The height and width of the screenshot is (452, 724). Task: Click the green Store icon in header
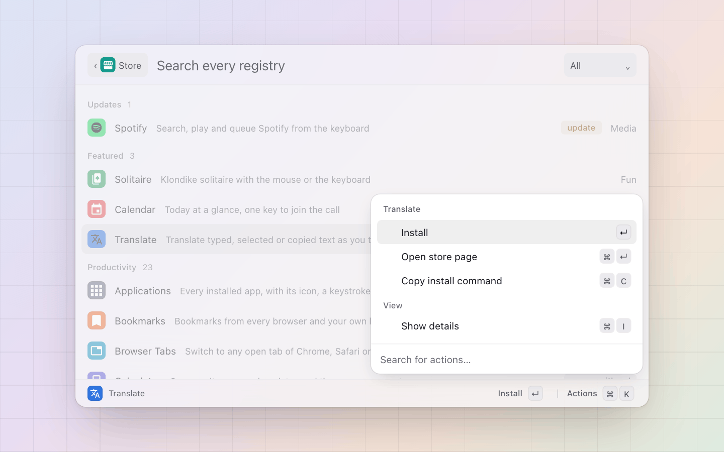click(x=108, y=65)
